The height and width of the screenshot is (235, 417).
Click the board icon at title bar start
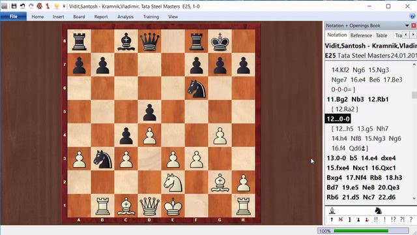point(5,6)
